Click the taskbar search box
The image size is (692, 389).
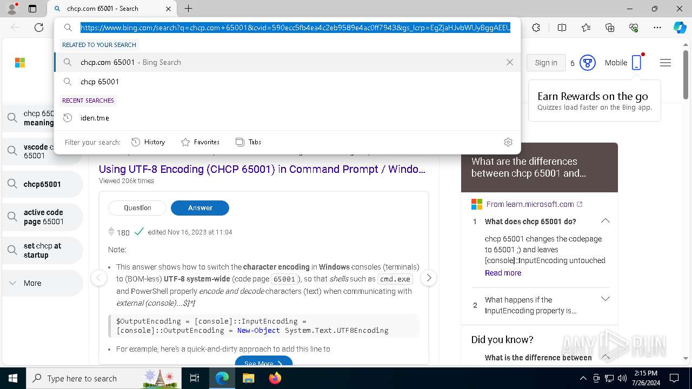click(x=104, y=378)
